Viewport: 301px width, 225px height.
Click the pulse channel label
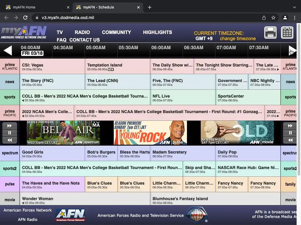click(10, 184)
